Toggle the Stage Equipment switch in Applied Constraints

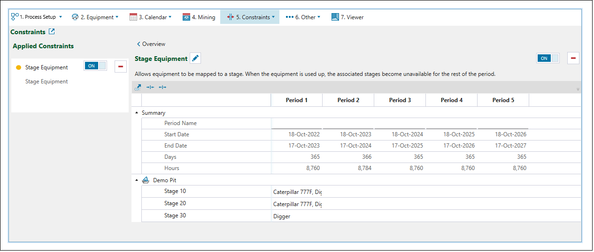pyautogui.click(x=95, y=66)
